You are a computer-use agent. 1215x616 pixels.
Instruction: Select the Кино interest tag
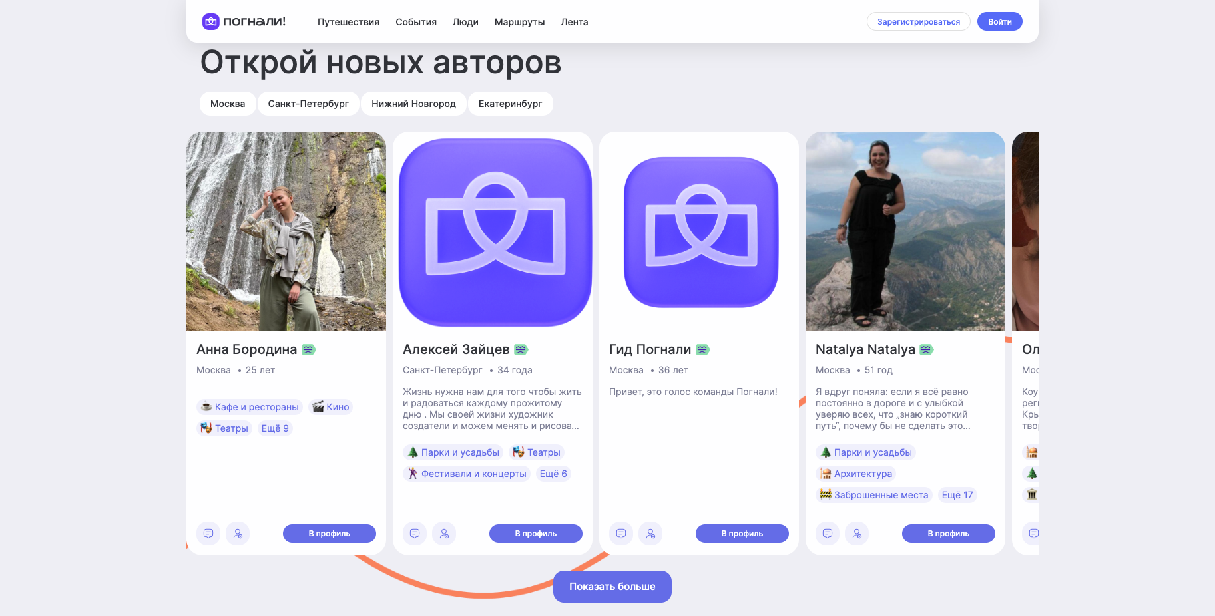330,407
